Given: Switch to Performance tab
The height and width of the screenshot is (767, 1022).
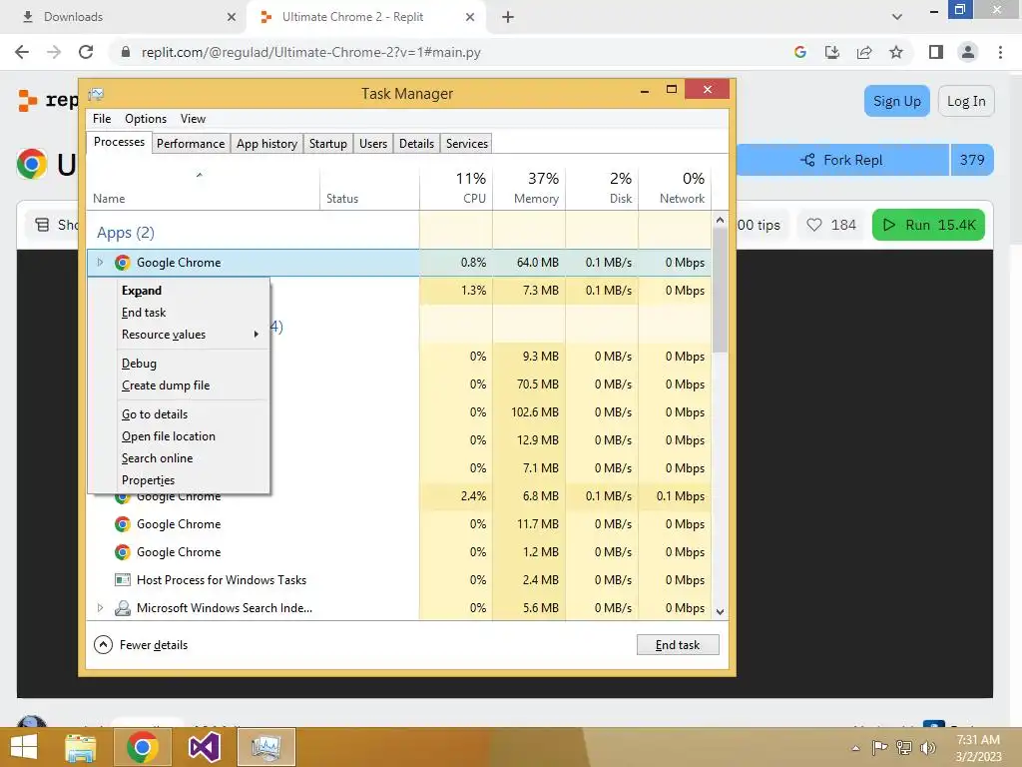Looking at the screenshot, I should coord(191,144).
